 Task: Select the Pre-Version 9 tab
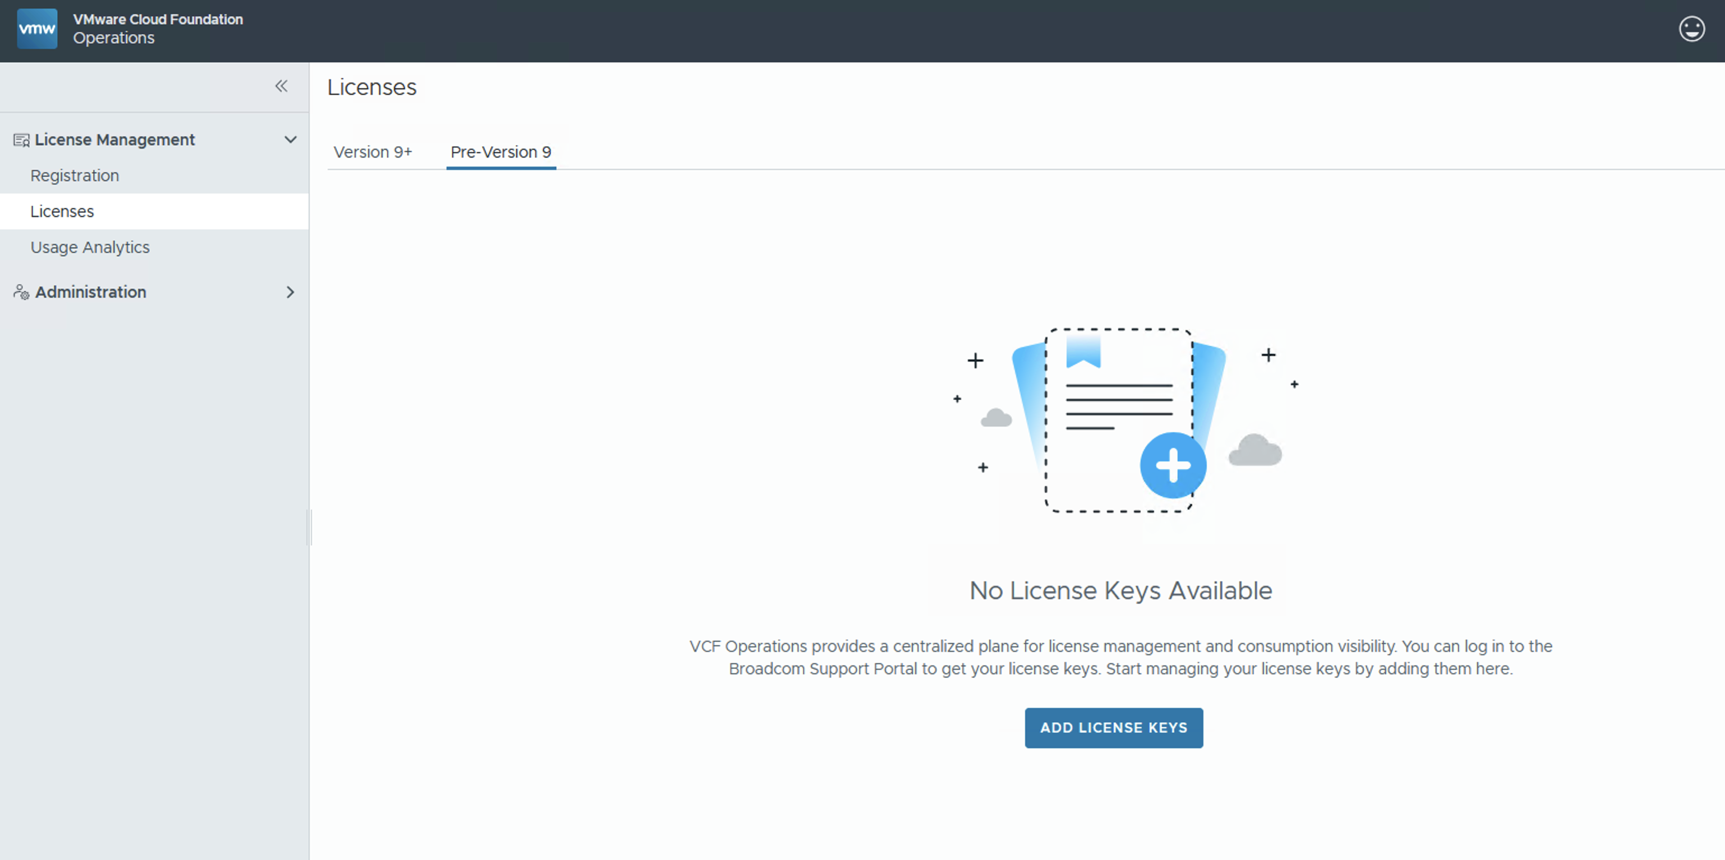(x=500, y=152)
